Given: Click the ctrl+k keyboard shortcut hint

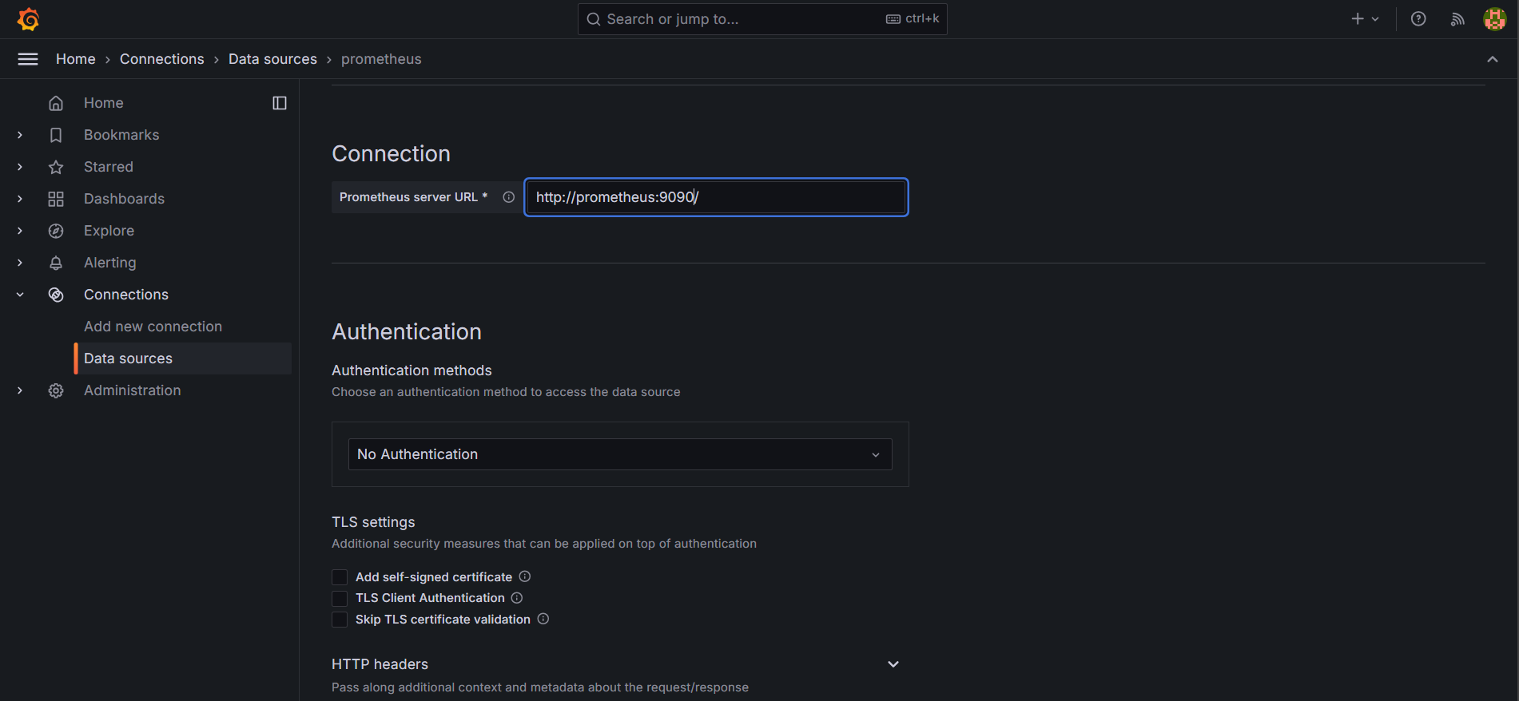Looking at the screenshot, I should tap(913, 18).
